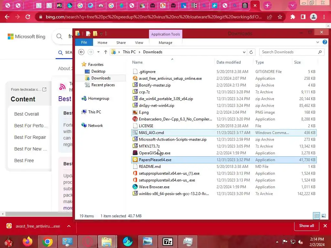Click Bing search magnifier icon

pyautogui.click(x=59, y=36)
